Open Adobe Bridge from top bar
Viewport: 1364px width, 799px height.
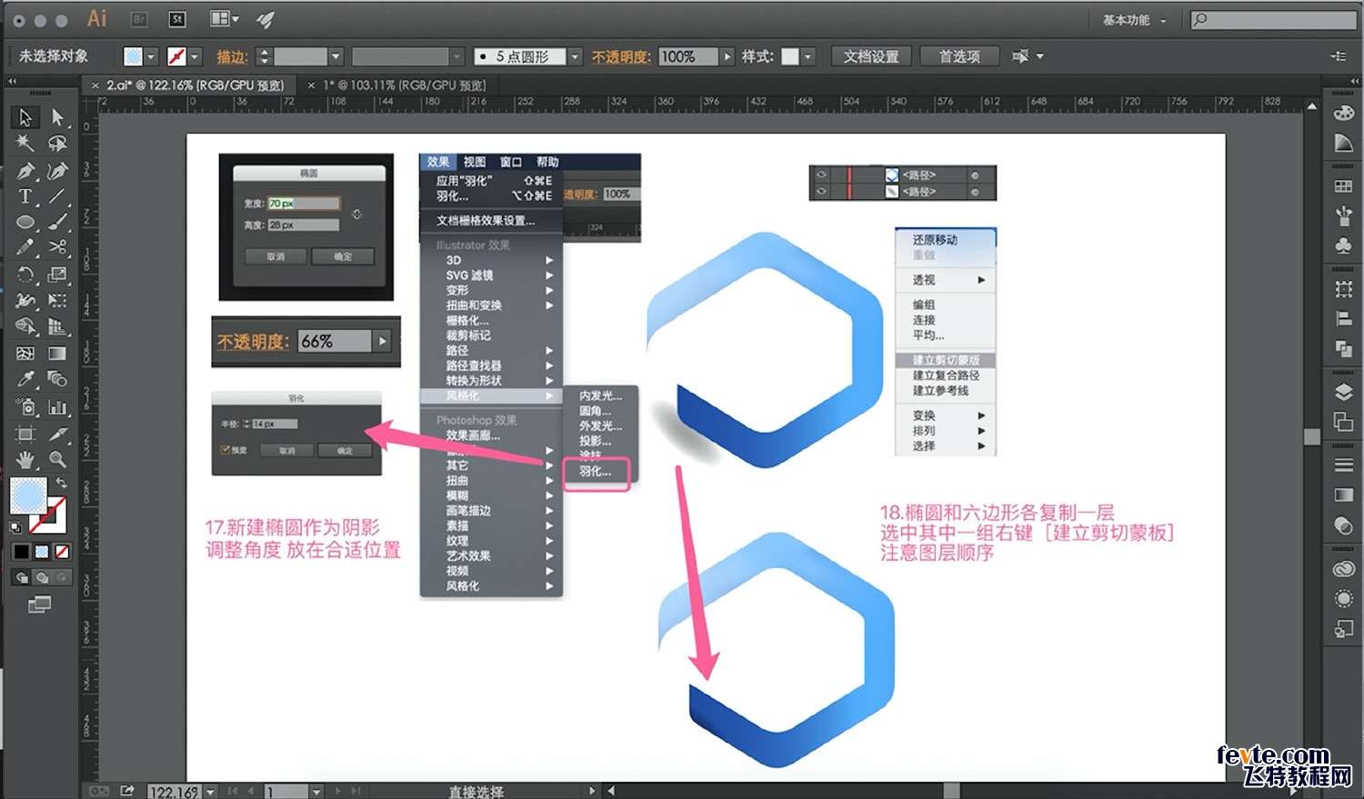139,19
